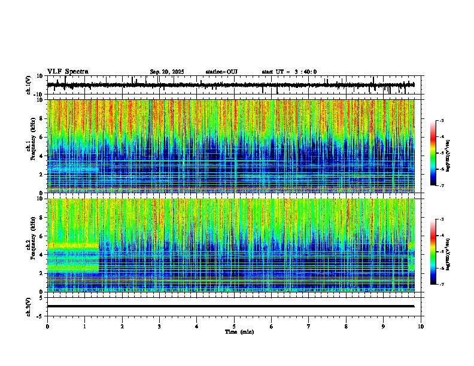The height and width of the screenshot is (366, 474).
Task: Click the log(PSD) label beside ch.1 color scale
Action: pos(448,156)
